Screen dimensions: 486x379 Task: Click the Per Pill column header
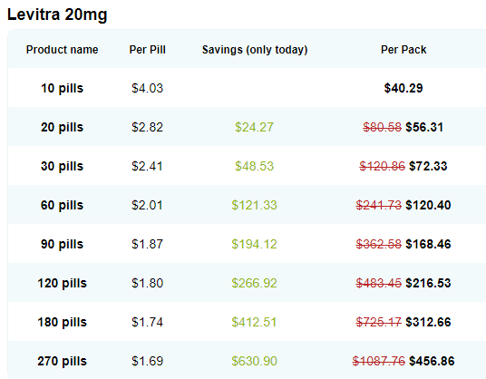coord(148,50)
